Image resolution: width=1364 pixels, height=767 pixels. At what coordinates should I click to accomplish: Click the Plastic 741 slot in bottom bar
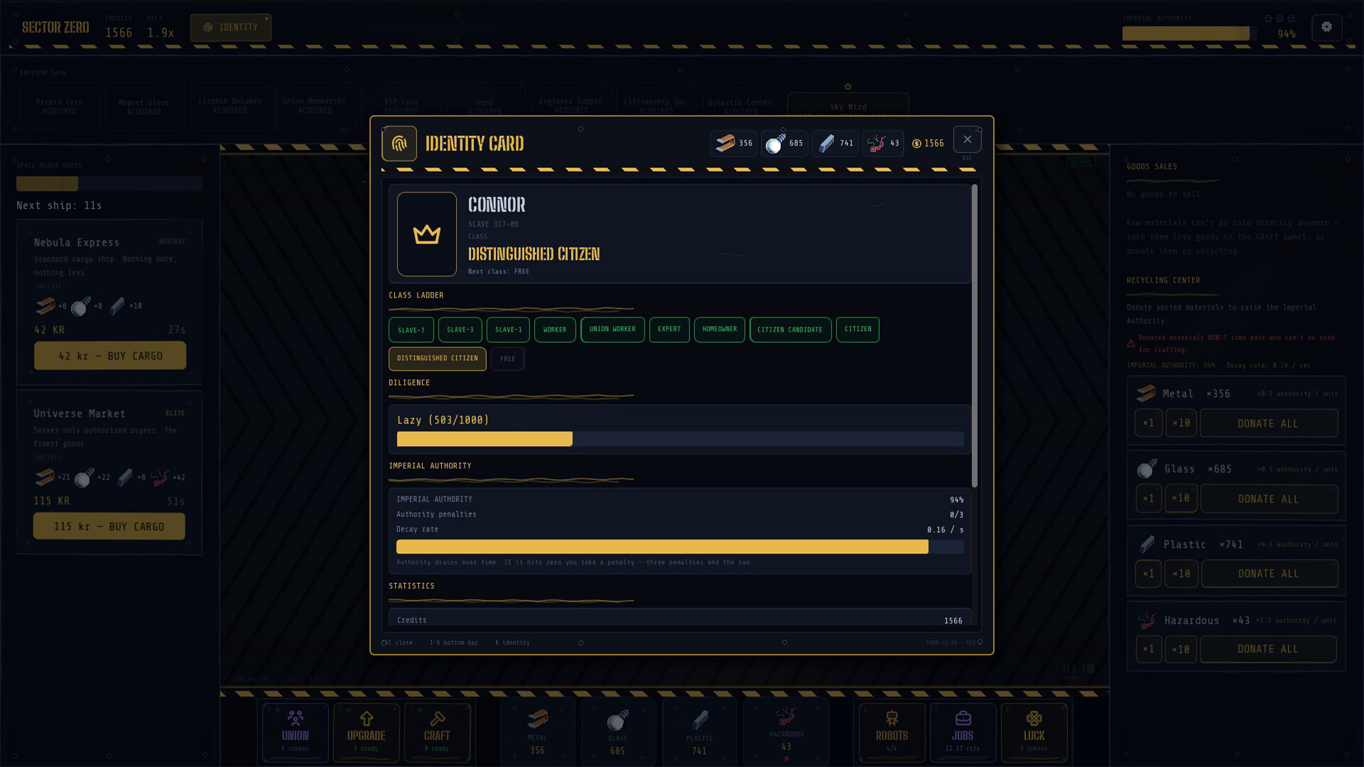(x=699, y=731)
